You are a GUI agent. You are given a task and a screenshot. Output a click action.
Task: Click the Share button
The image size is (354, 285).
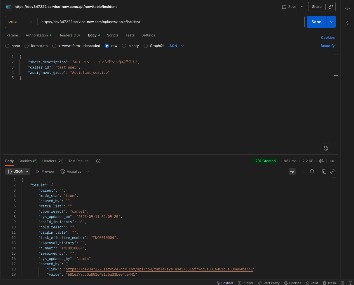(317, 7)
